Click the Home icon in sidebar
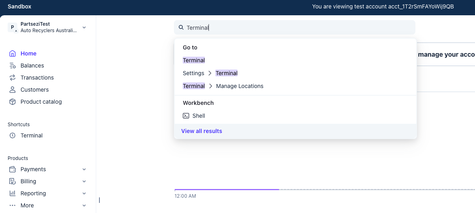The width and height of the screenshot is (475, 213). click(x=12, y=53)
